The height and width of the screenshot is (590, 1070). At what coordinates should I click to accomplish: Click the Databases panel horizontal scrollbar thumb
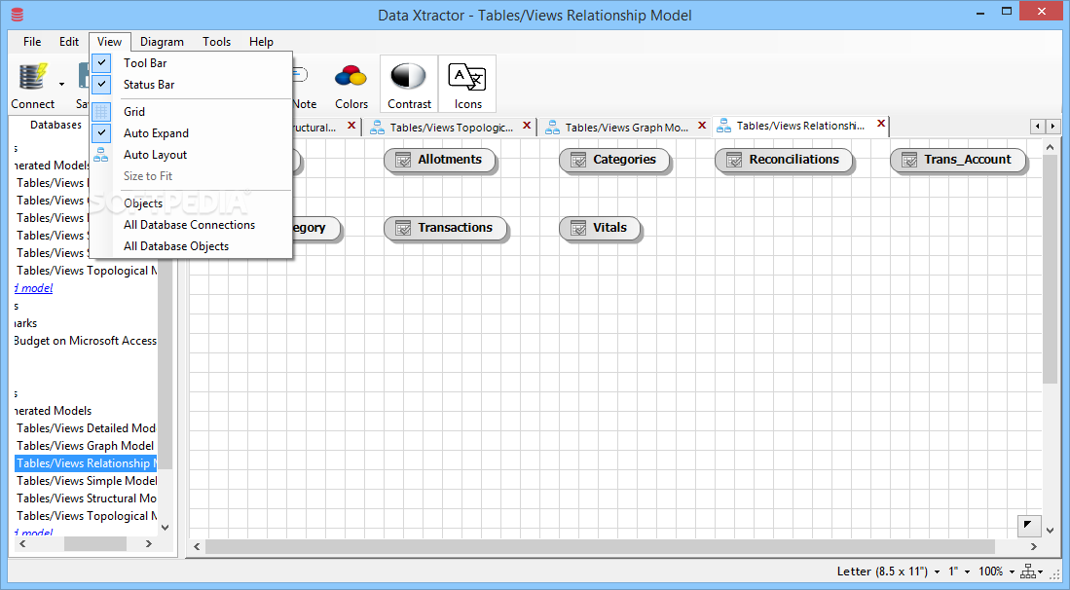click(x=94, y=544)
